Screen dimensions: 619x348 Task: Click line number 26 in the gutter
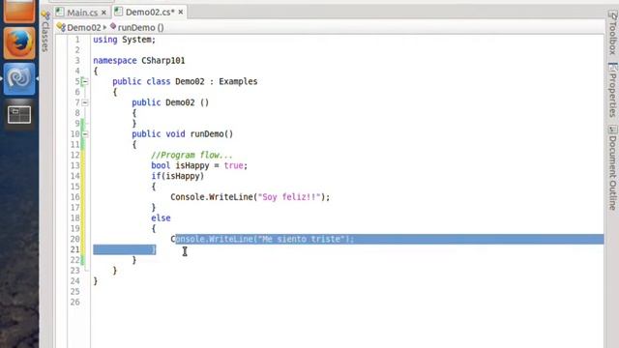[x=75, y=303]
